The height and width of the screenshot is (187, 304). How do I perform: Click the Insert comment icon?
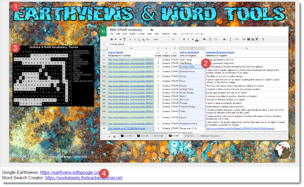(x=248, y=39)
